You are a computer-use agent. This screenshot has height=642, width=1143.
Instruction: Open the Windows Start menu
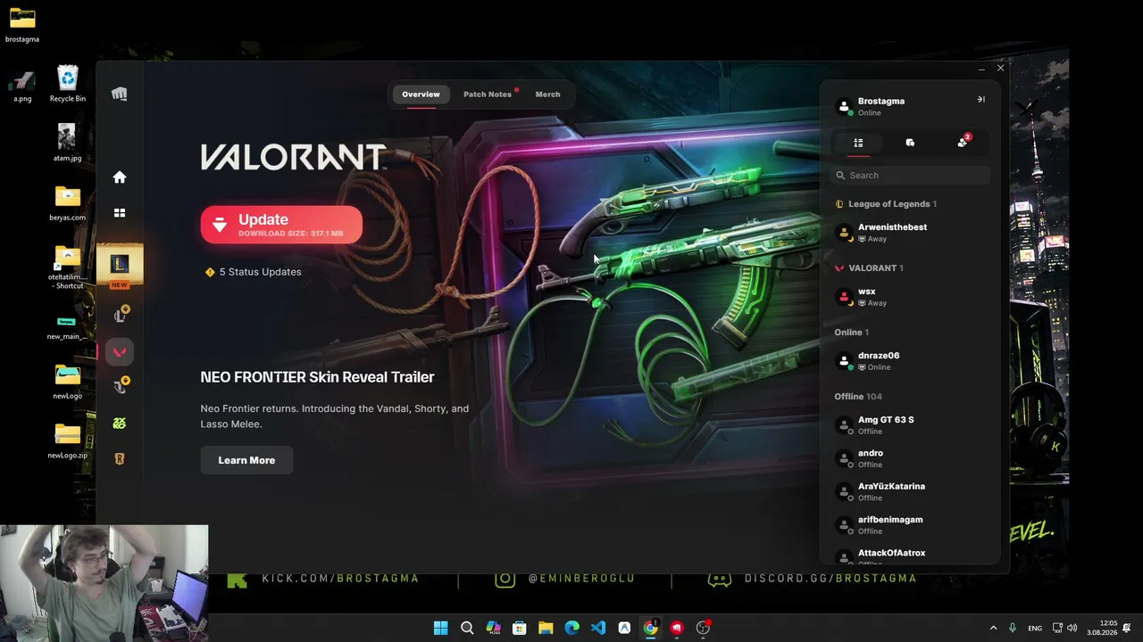[x=440, y=628]
